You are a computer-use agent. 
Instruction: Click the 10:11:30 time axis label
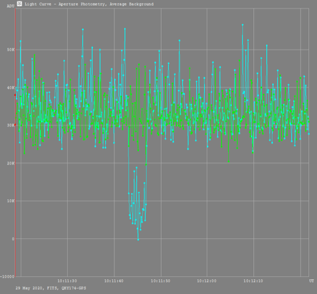67,281
